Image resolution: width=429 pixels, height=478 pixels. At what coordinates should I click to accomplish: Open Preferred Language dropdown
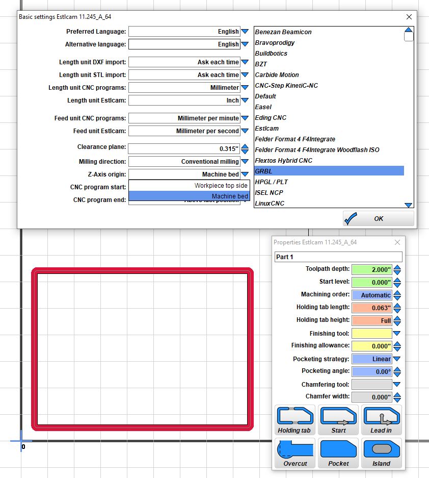[x=245, y=32]
